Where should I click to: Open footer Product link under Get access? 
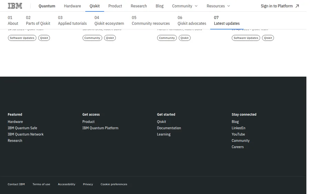point(89,122)
